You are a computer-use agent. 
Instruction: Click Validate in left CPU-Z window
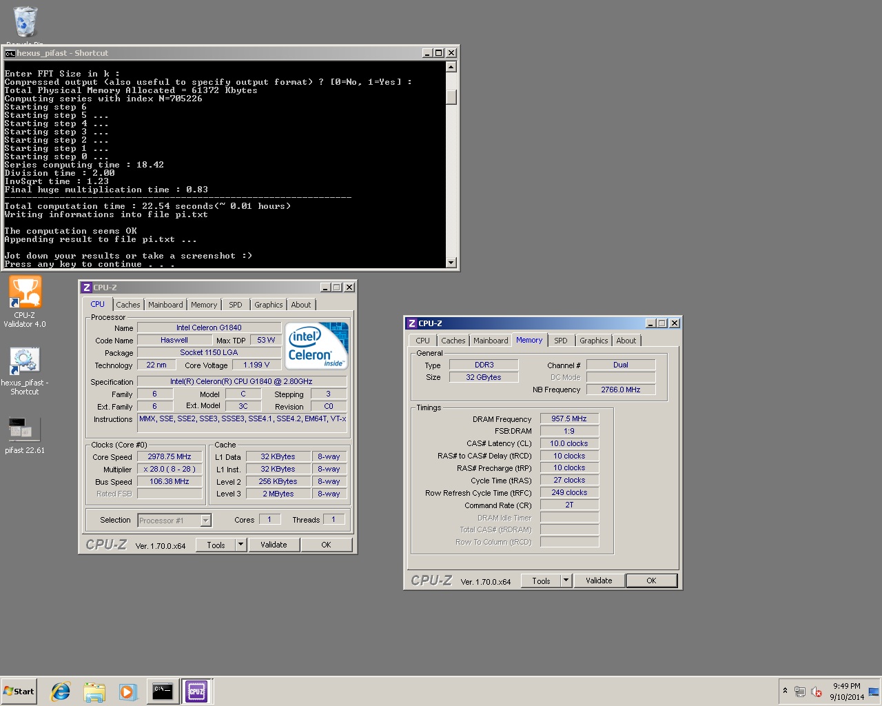click(x=274, y=545)
